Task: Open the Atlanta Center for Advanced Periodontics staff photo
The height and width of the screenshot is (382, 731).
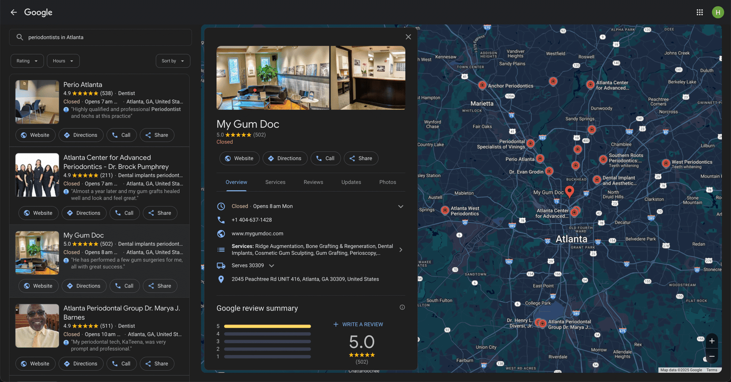Action: tap(37, 175)
